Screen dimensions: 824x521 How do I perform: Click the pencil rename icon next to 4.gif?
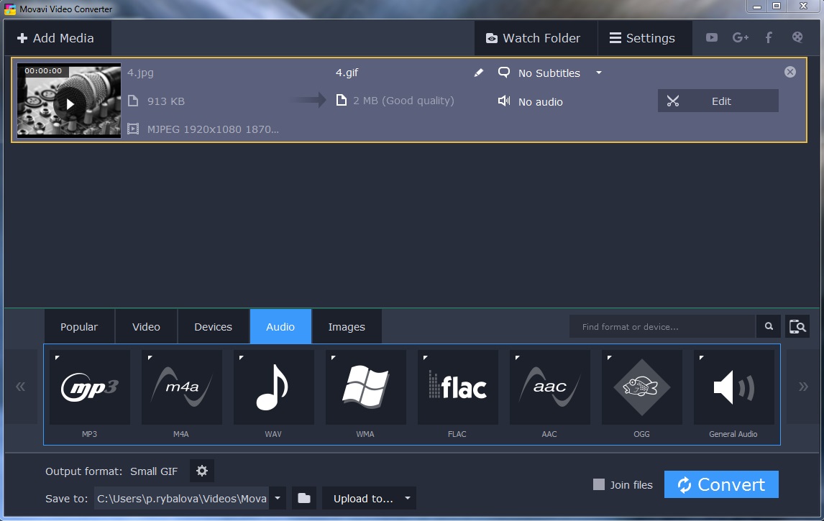[479, 73]
